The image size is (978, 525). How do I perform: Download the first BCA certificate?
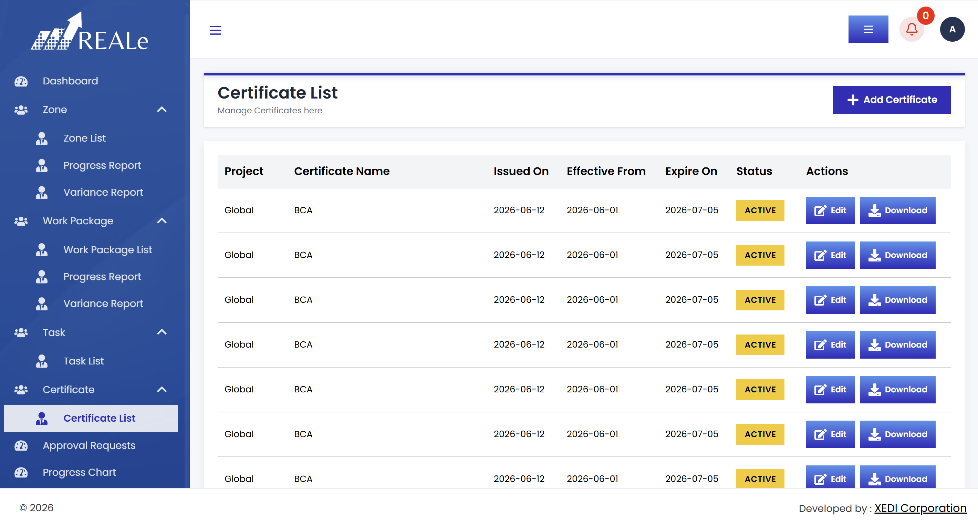897,210
